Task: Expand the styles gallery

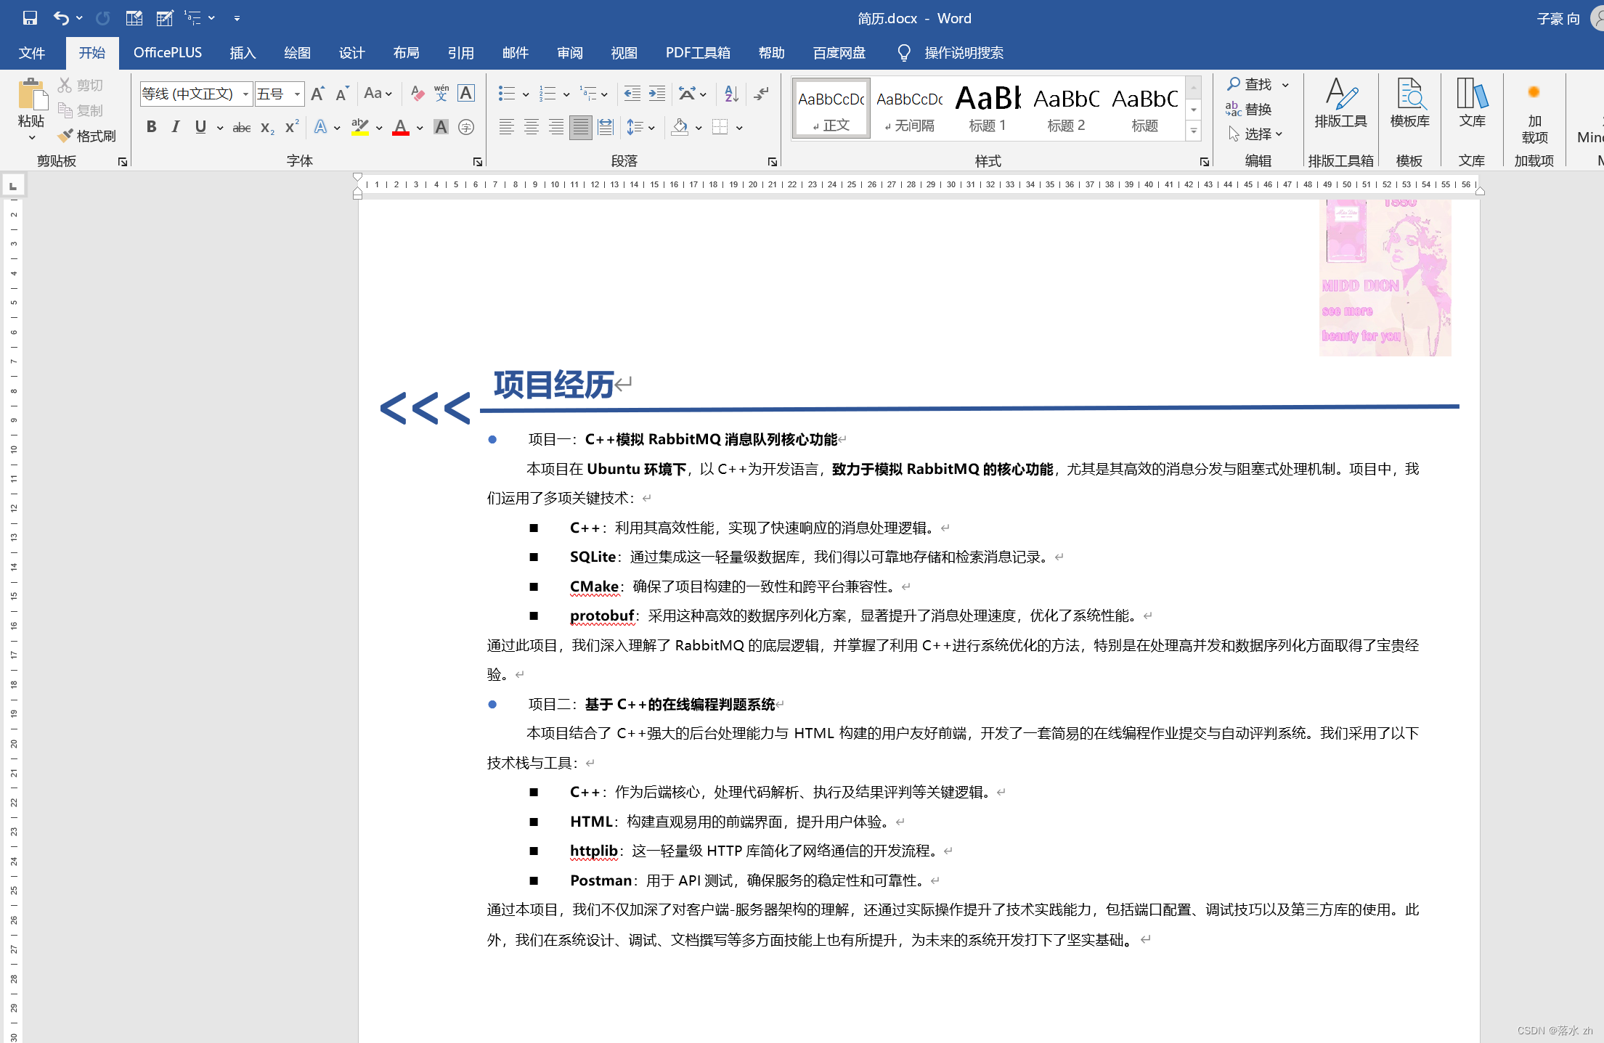Action: coord(1193,131)
